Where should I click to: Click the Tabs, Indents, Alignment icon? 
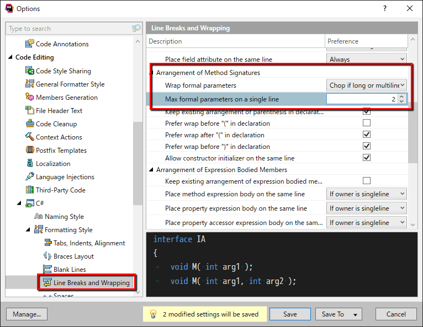[x=47, y=243]
